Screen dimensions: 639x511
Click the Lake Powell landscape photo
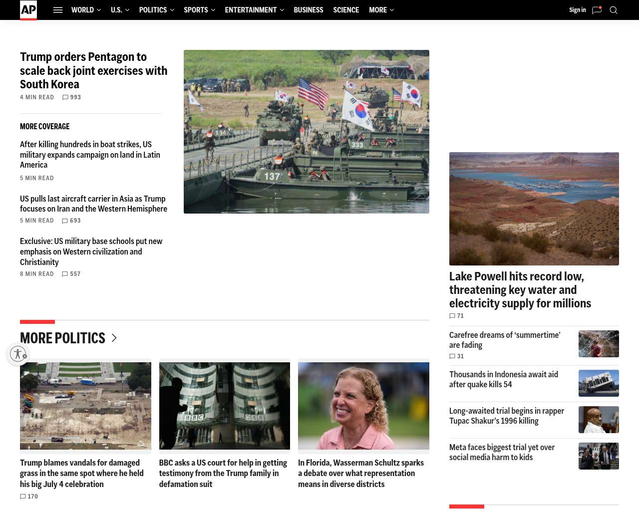[x=534, y=209]
